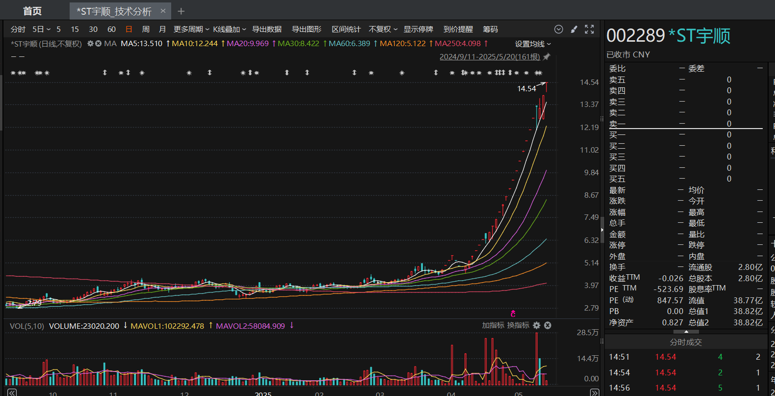This screenshot has height=396, width=775.
Task: Click 卖一 order book row
Action: pos(686,124)
